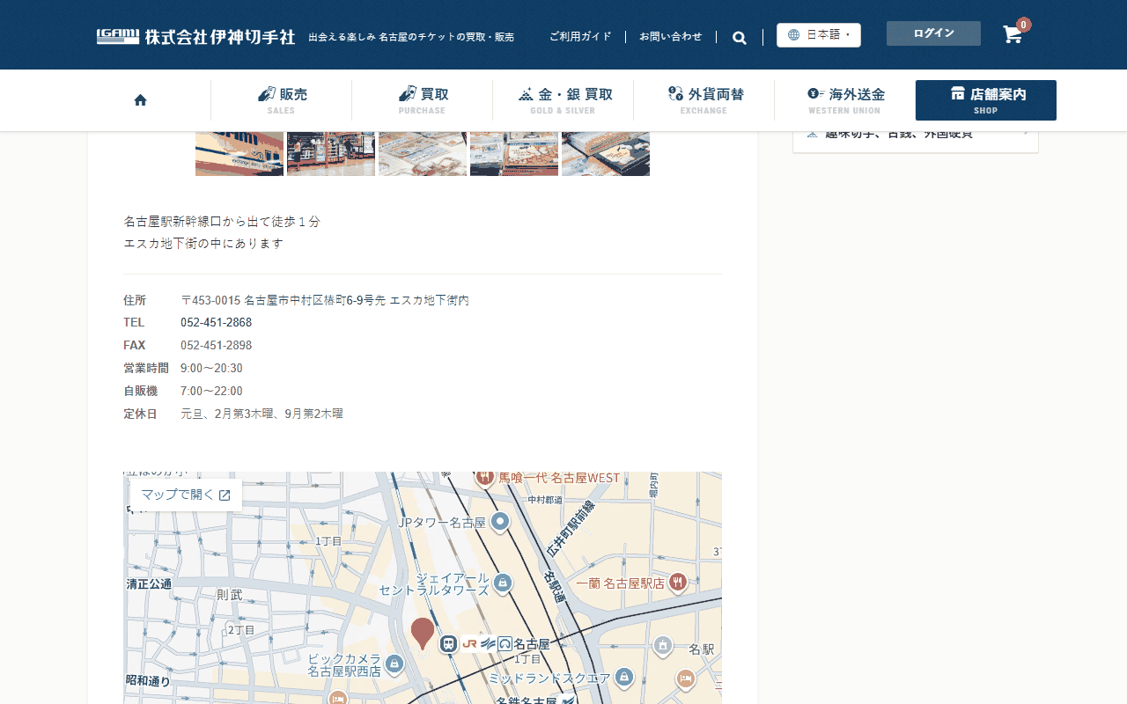1127x704 pixels.
Task: Click the 昭和通り street label on map
Action: pos(148,681)
